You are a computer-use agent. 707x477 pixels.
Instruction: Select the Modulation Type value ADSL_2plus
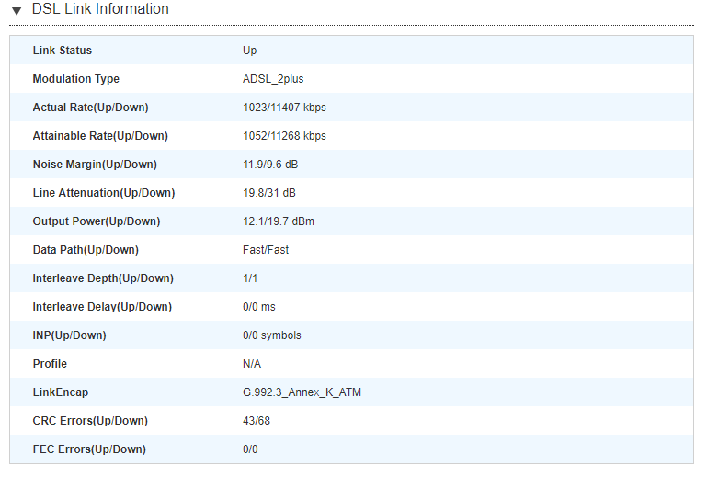(273, 79)
